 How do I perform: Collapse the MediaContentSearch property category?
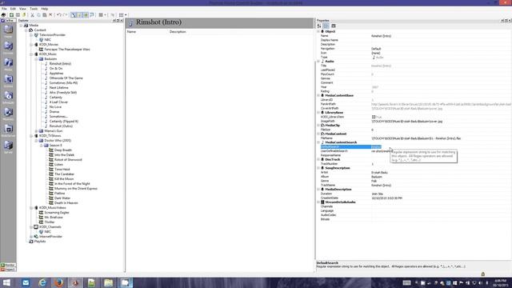coord(318,142)
